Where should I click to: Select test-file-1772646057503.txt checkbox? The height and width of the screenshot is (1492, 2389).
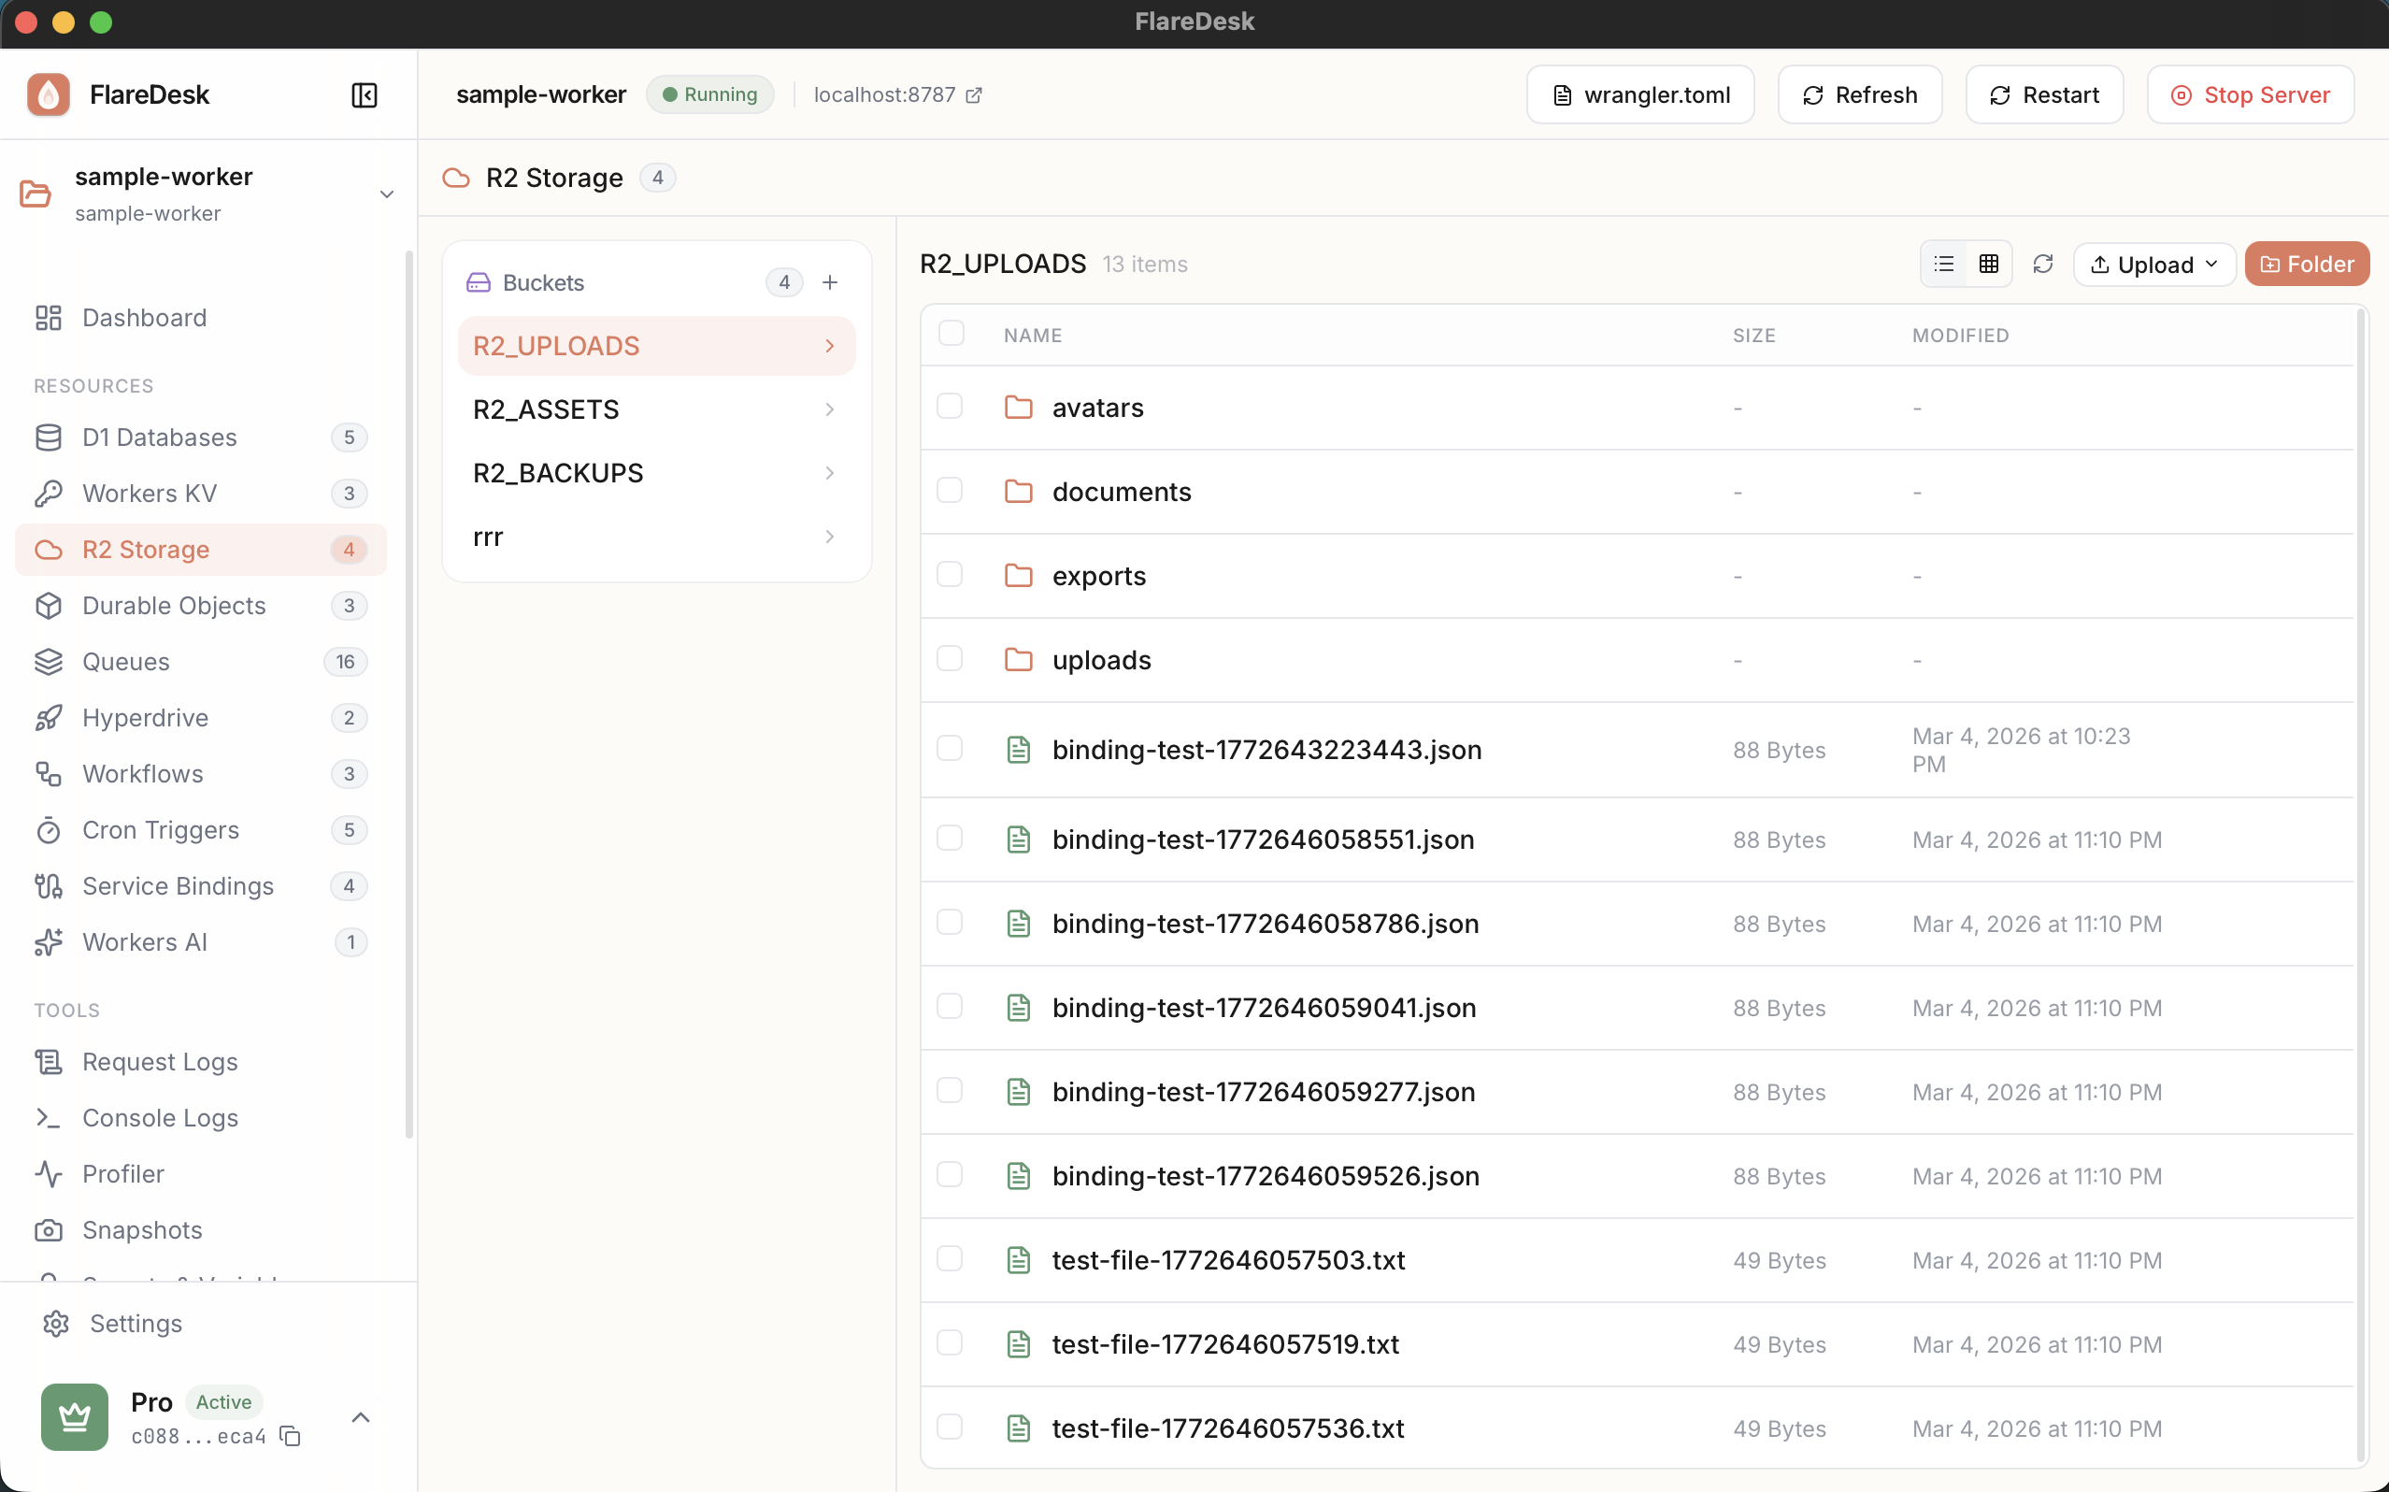pos(949,1259)
